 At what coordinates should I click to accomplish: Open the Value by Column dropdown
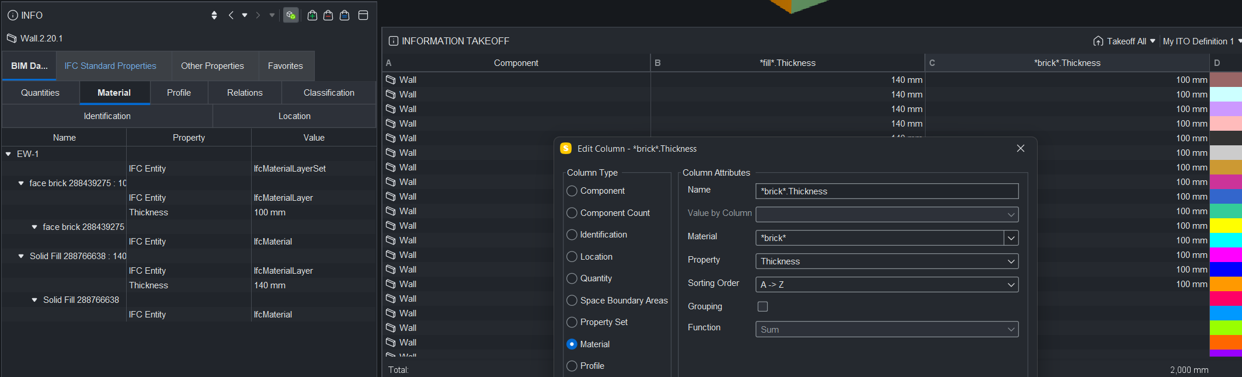pyautogui.click(x=887, y=214)
